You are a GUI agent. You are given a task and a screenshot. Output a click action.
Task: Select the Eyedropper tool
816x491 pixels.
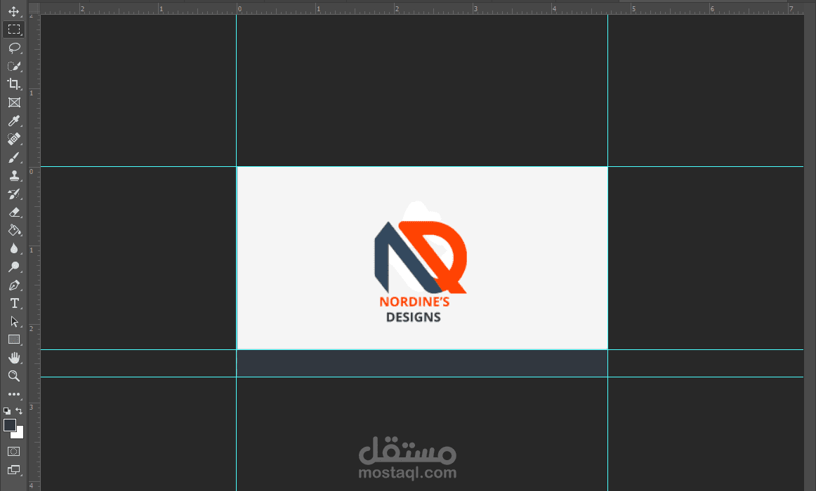14,121
